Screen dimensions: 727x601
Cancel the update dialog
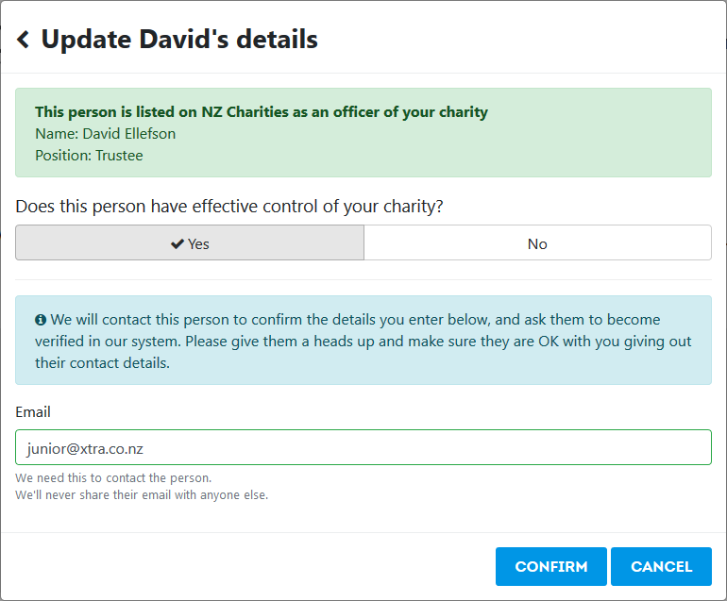tap(661, 566)
